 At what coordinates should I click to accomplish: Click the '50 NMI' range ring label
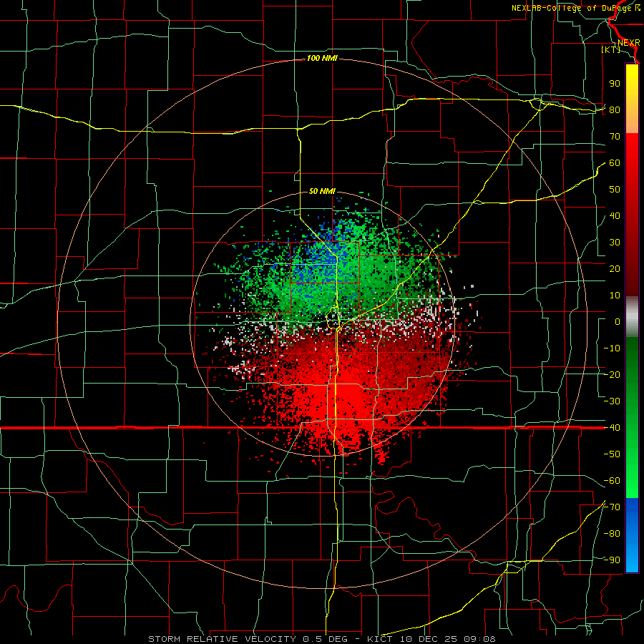coord(322,191)
